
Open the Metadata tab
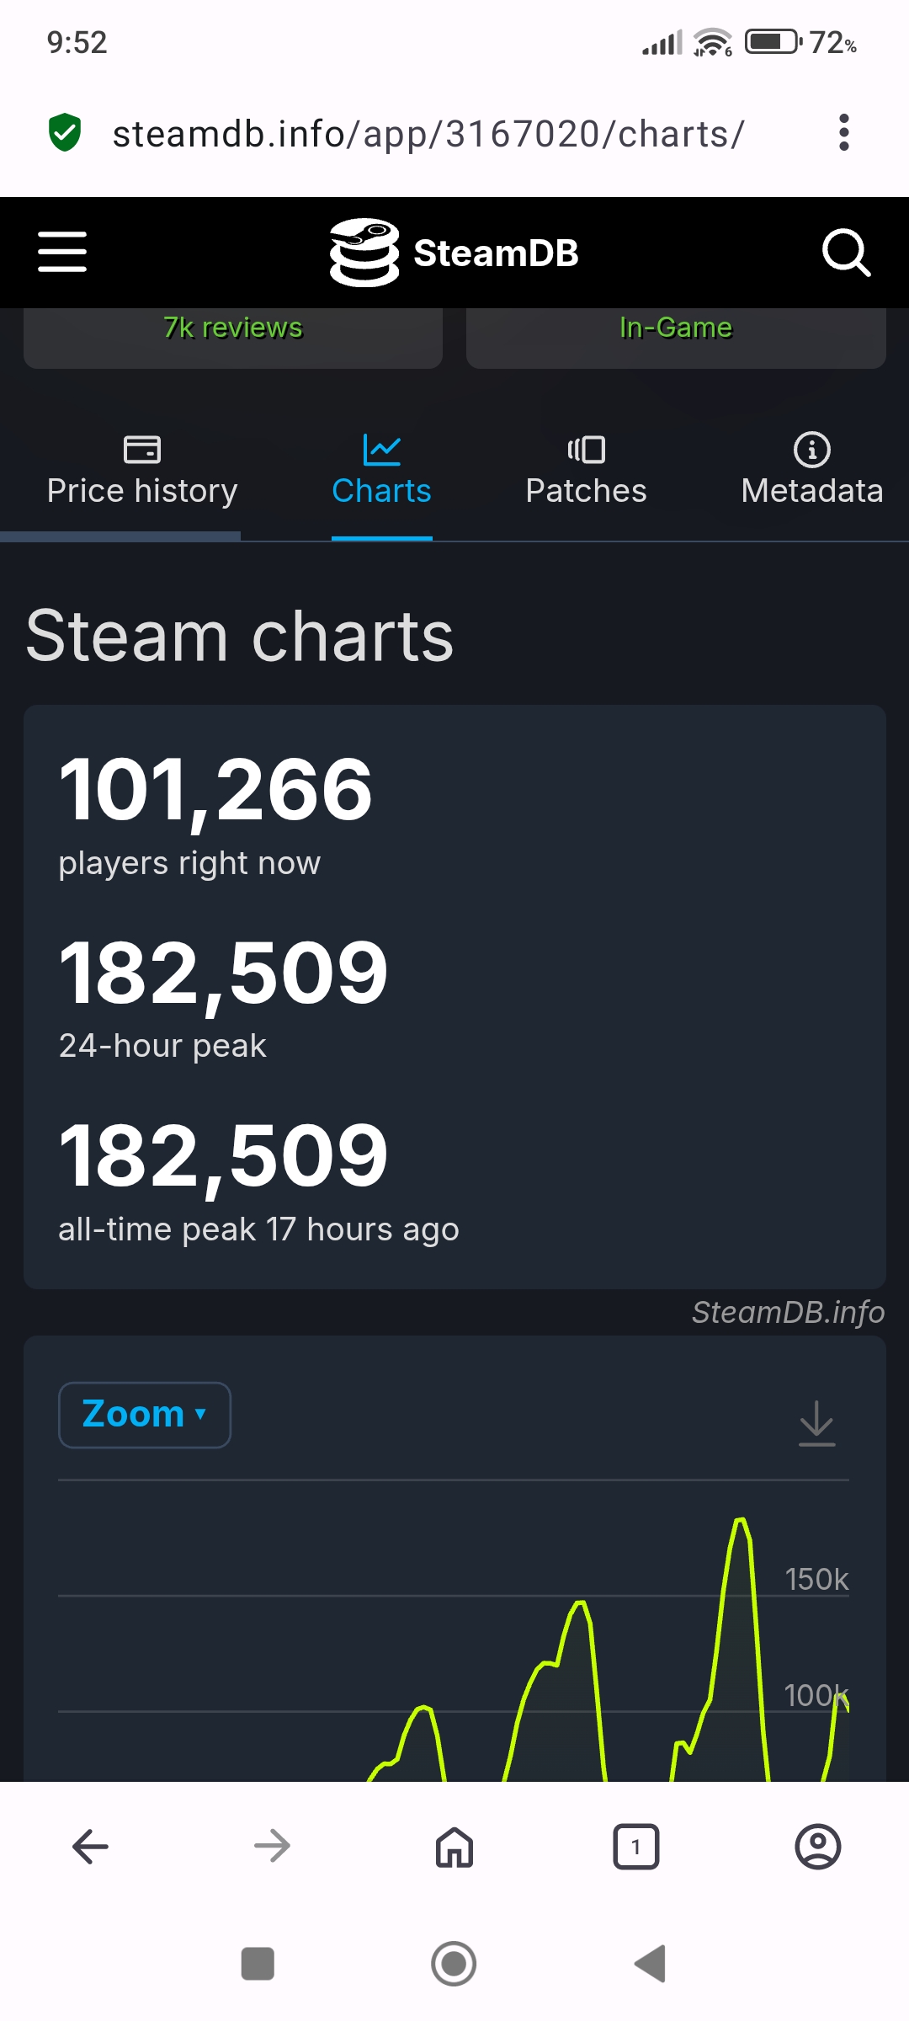pyautogui.click(x=811, y=472)
